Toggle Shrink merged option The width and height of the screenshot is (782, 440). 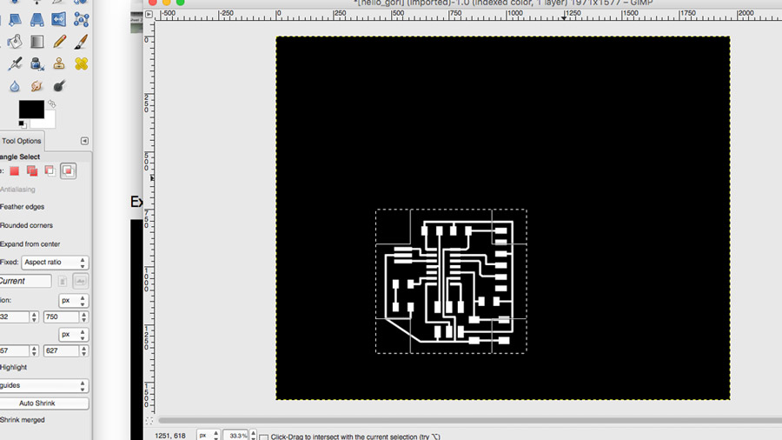pos(22,420)
